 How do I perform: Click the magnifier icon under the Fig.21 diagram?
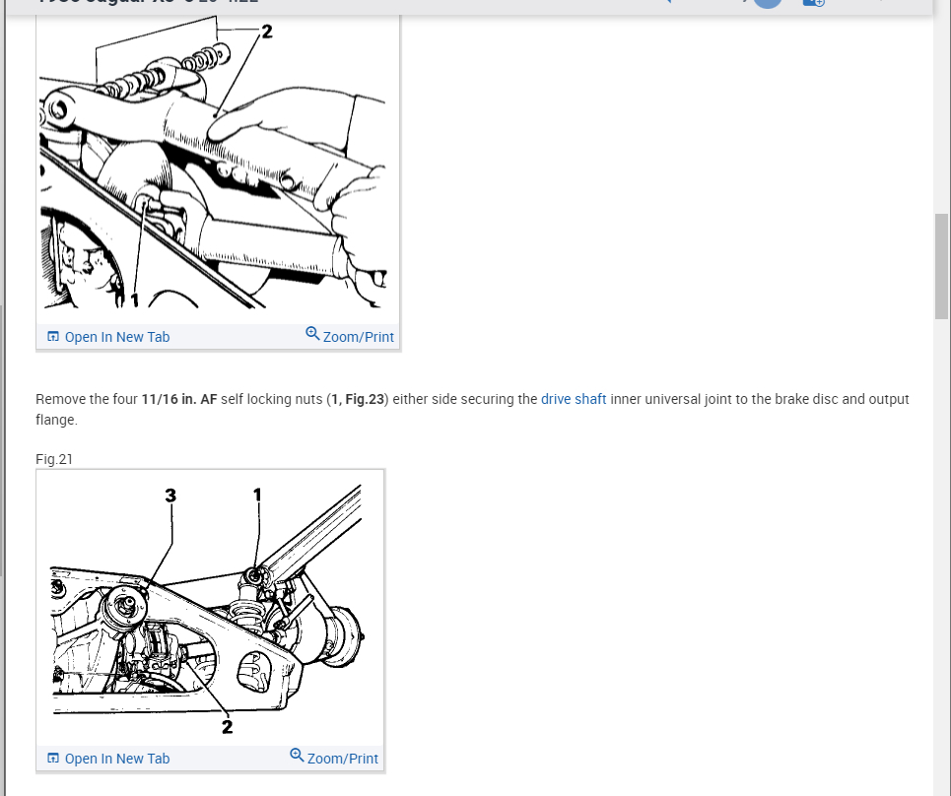(x=297, y=756)
